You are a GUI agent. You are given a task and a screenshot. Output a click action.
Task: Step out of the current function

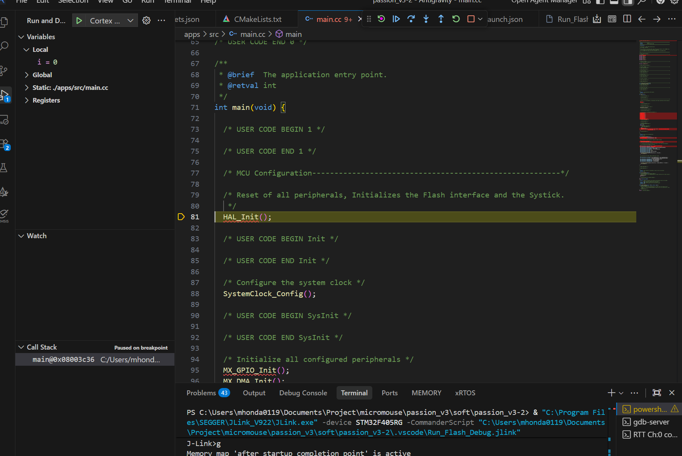pyautogui.click(x=441, y=19)
